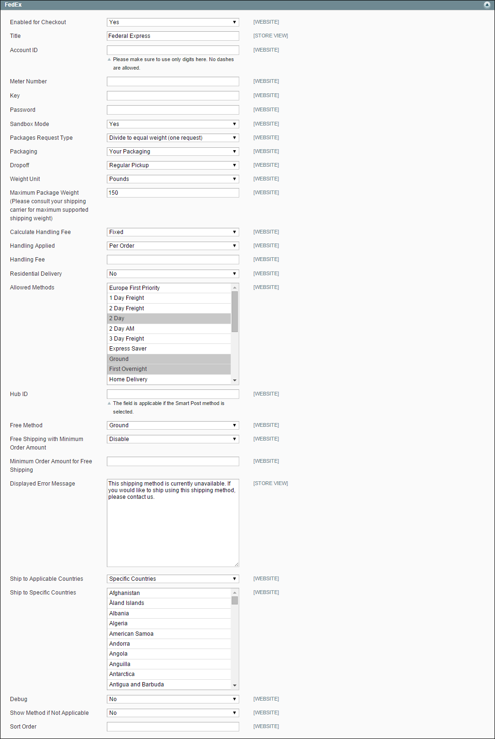This screenshot has height=739, width=495.
Task: Open Ship to Applicable Countries dropdown
Action: tap(173, 579)
